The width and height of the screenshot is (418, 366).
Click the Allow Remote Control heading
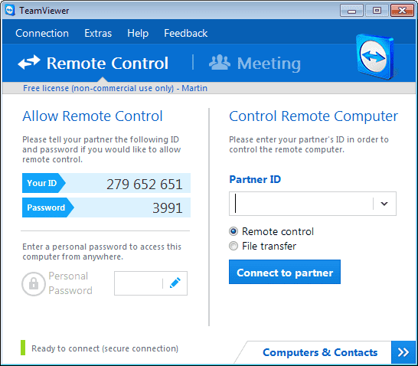[93, 116]
